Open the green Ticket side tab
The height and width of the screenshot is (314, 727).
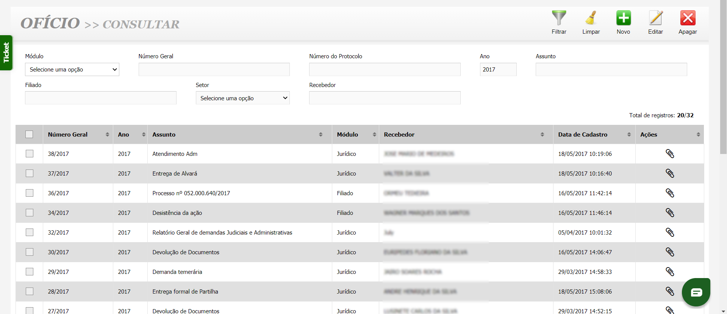[6, 53]
